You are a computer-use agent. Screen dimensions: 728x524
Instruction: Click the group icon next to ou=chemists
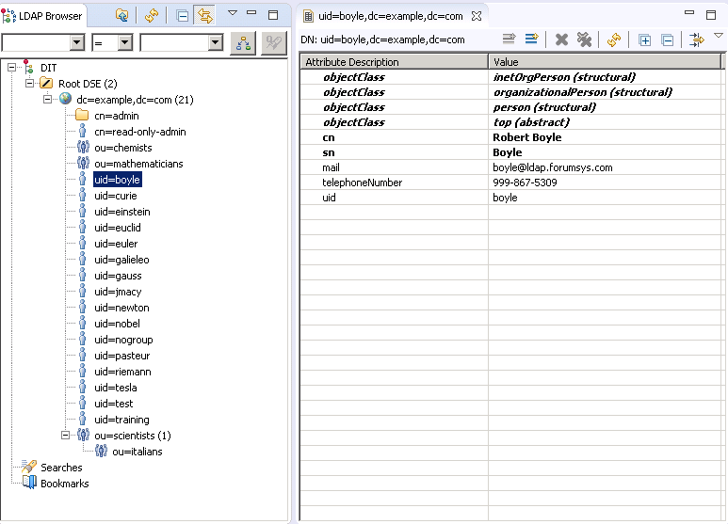click(83, 147)
